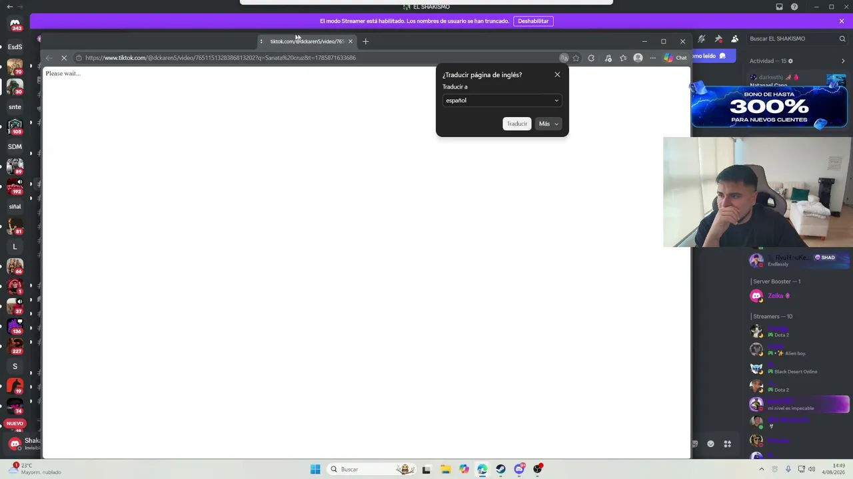Go back in the browser
The width and height of the screenshot is (853, 479).
pos(49,58)
